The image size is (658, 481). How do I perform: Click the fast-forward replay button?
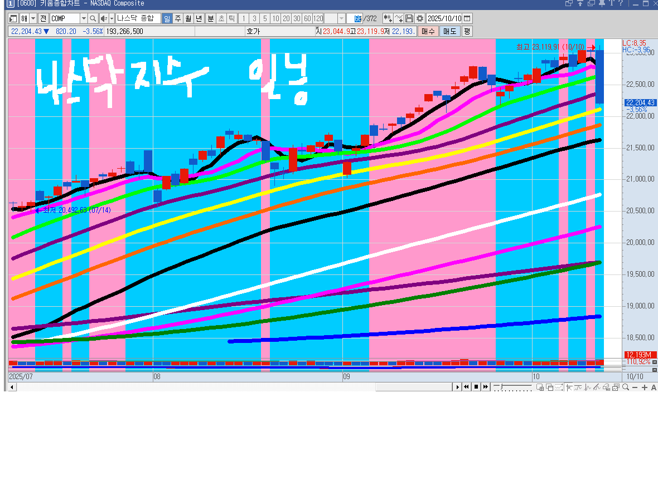point(485,387)
